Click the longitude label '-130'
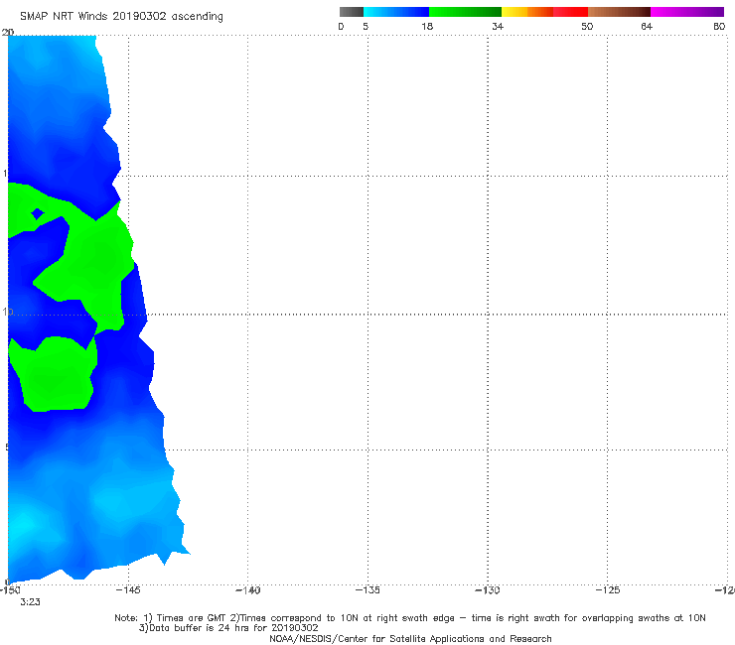The image size is (735, 645). pyautogui.click(x=488, y=590)
